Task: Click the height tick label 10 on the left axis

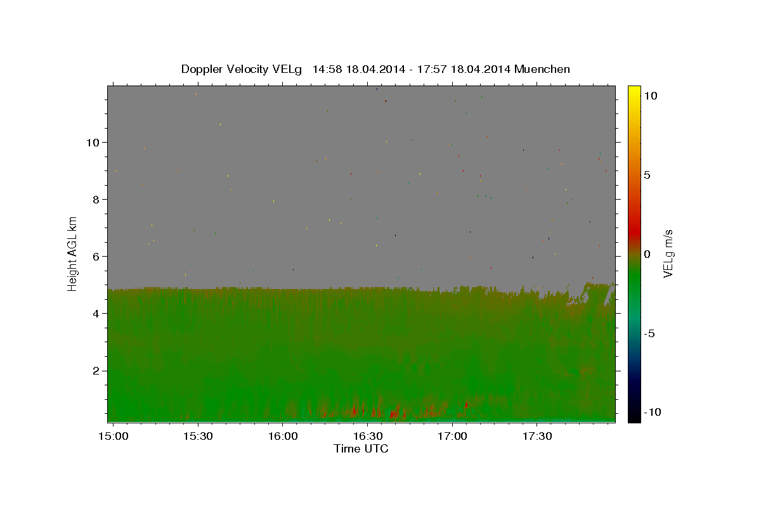Action: coord(94,142)
